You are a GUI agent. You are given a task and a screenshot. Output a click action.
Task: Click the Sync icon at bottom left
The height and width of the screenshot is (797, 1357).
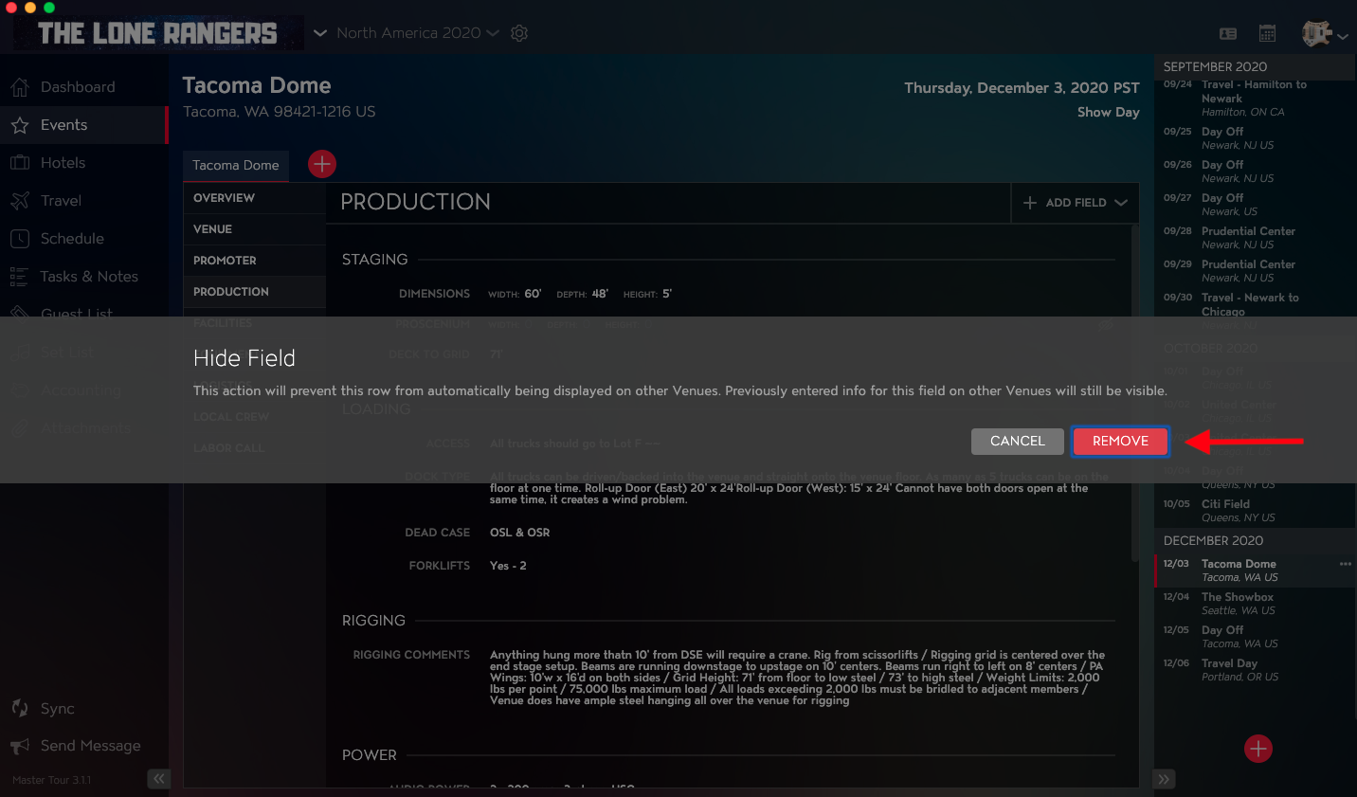(x=20, y=708)
